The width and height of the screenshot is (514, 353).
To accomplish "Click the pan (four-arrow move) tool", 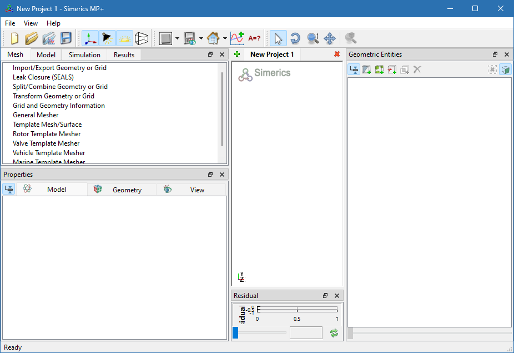I will (330, 38).
